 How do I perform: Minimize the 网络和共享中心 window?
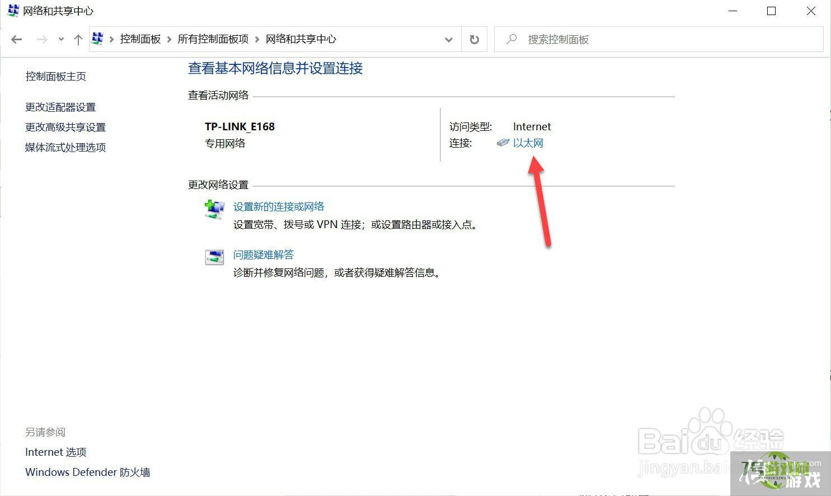click(x=734, y=11)
